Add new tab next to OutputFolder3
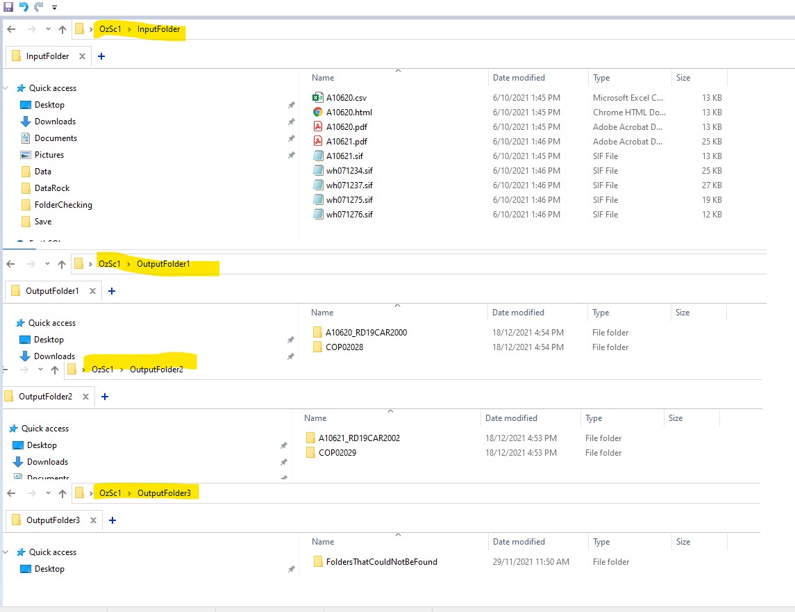795x612 pixels. pos(112,520)
